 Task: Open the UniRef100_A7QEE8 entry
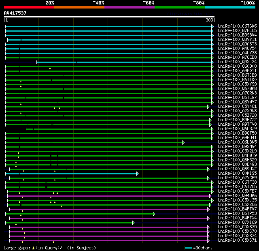click(237, 58)
